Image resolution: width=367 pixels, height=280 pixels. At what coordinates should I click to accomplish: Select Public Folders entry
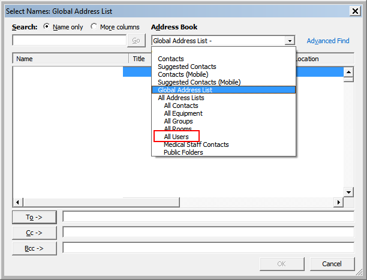pyautogui.click(x=183, y=152)
